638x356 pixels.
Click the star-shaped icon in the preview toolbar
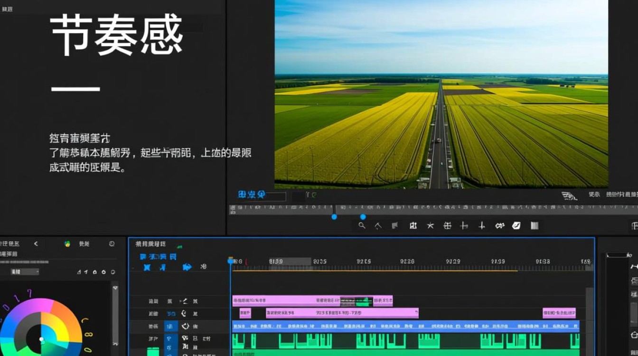click(430, 226)
